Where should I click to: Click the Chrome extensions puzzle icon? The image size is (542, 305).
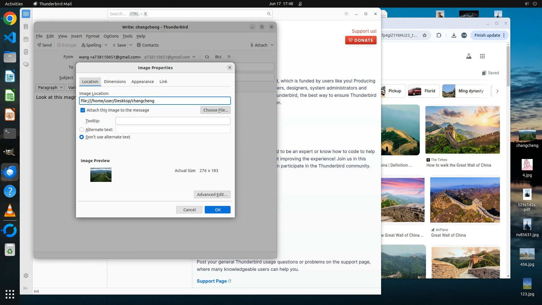pos(439,35)
